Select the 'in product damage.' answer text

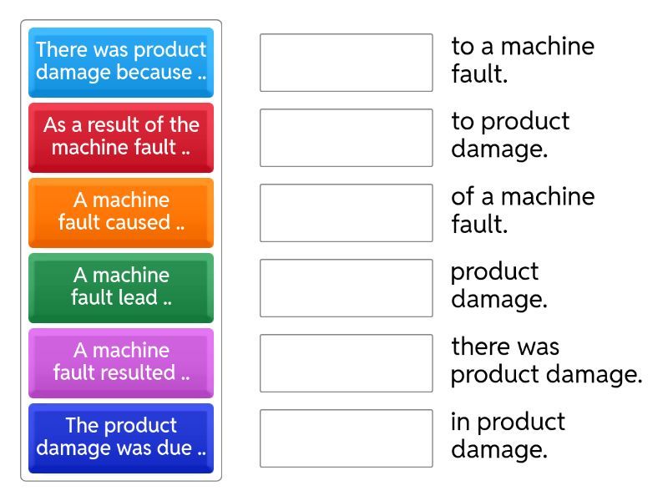pyautogui.click(x=508, y=436)
